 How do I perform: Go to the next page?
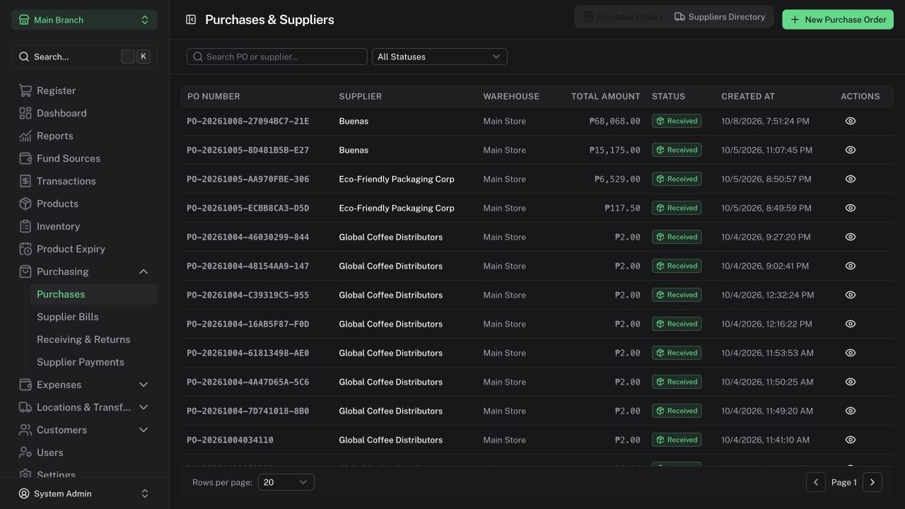point(872,482)
